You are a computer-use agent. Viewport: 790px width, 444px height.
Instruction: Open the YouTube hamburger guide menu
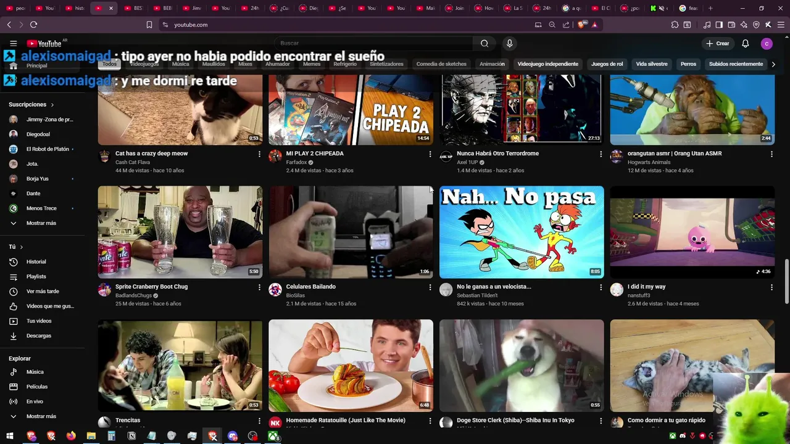tap(13, 43)
